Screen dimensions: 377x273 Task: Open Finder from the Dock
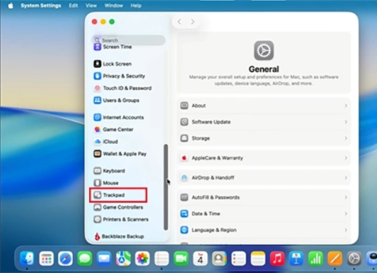click(26, 259)
